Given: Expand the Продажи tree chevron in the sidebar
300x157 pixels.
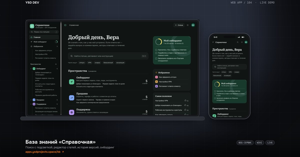Looking at the screenshot, I should click(x=31, y=100).
